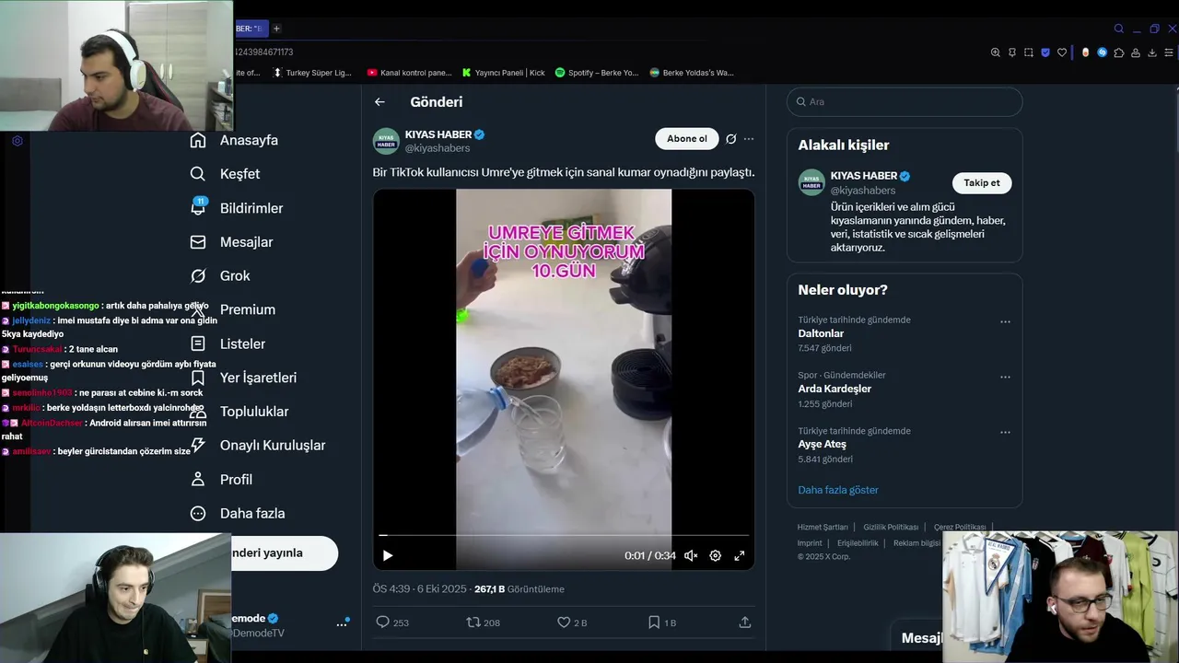Like the post using the heart icon
Image resolution: width=1179 pixels, height=663 pixels.
564,622
